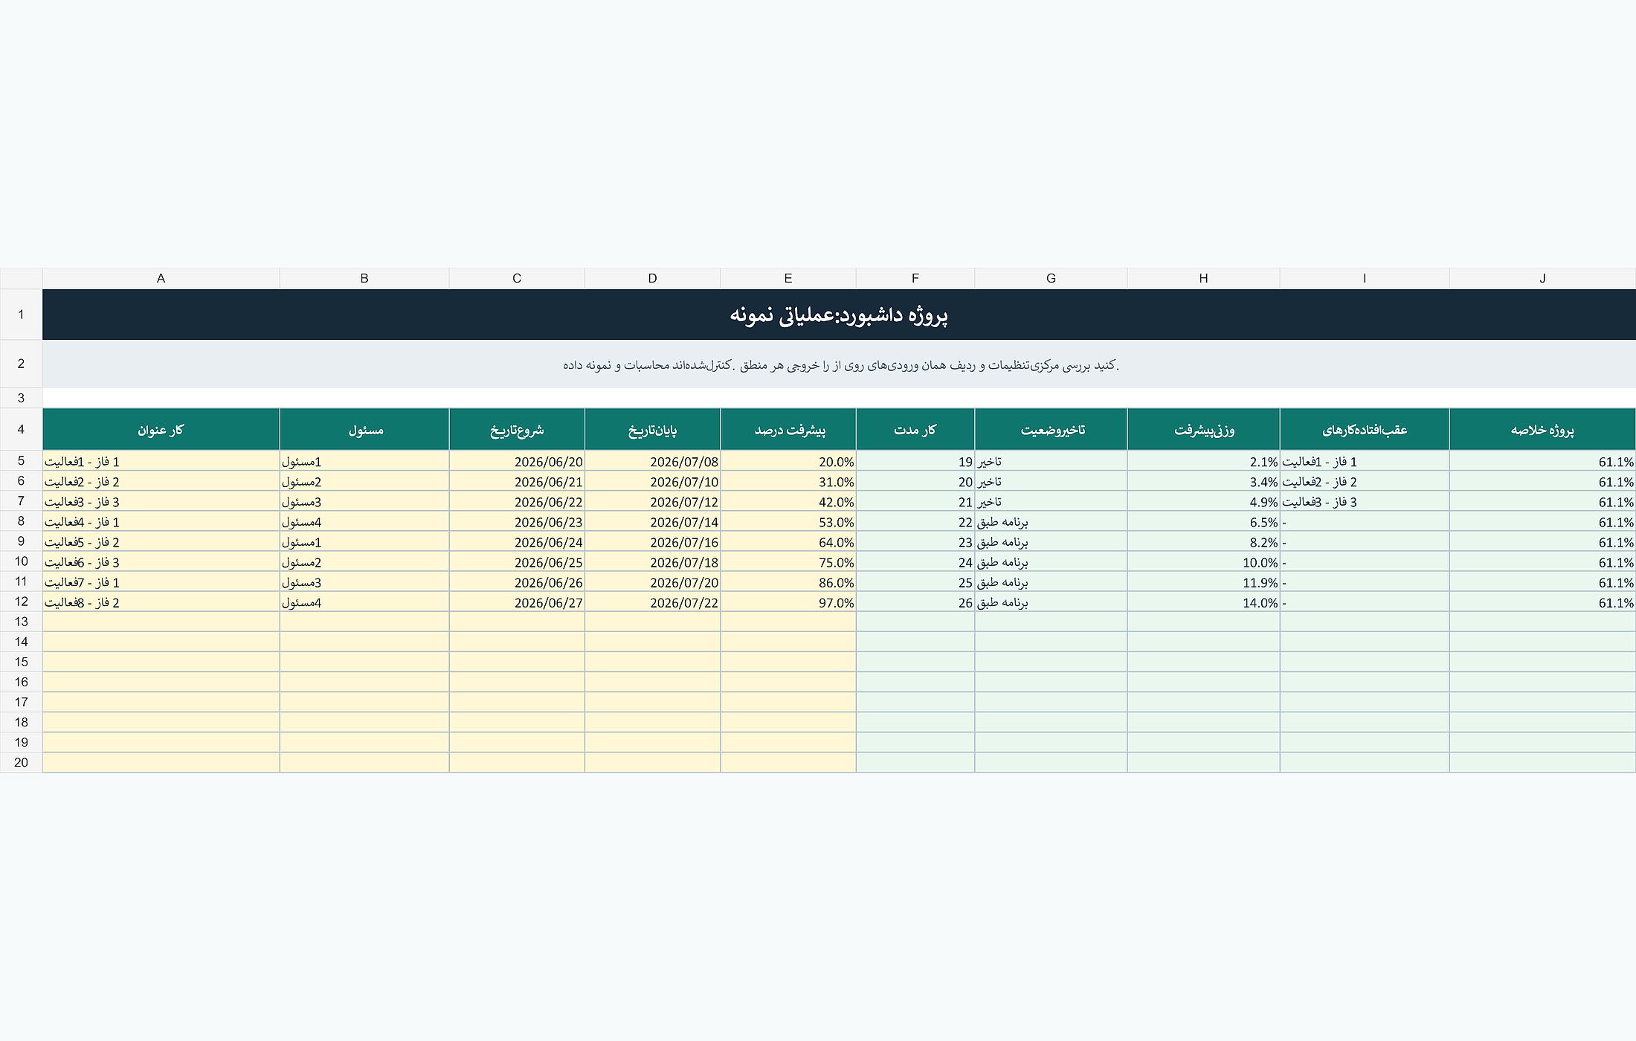Select the 20.0% progress cell
The image size is (1636, 1041).
[x=788, y=461]
